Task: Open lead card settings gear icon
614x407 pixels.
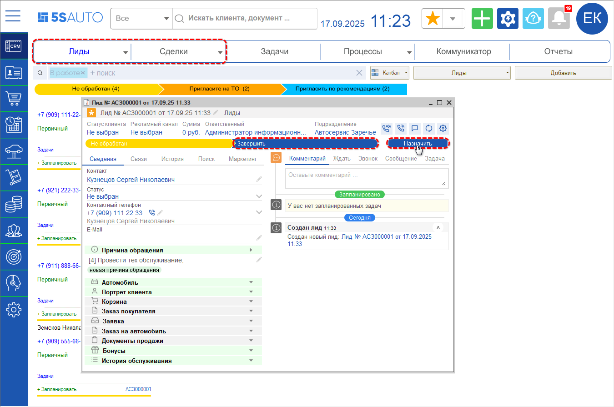Action: pos(443,128)
